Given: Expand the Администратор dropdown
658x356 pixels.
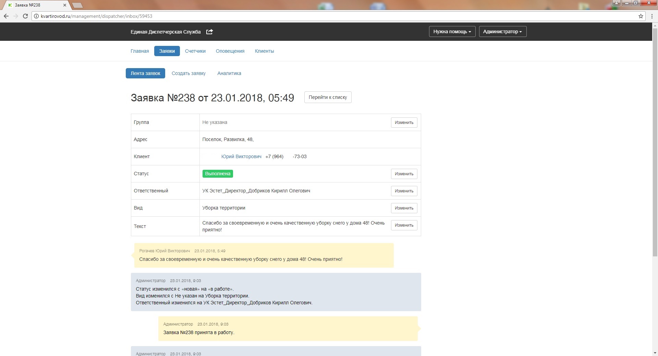Looking at the screenshot, I should [502, 31].
